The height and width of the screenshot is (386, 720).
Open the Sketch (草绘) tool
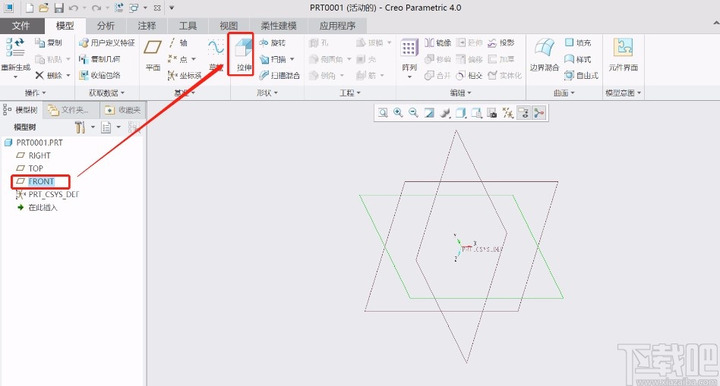216,55
